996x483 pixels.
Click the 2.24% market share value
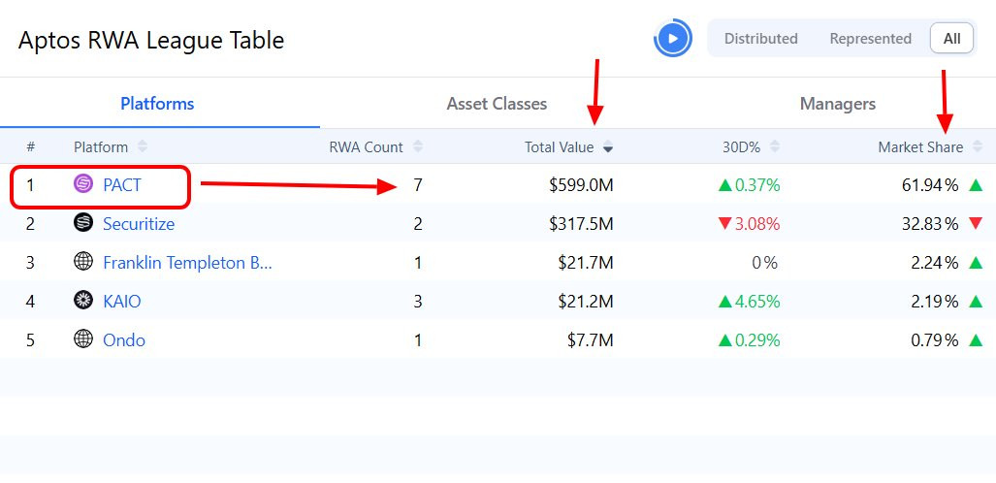coord(934,263)
